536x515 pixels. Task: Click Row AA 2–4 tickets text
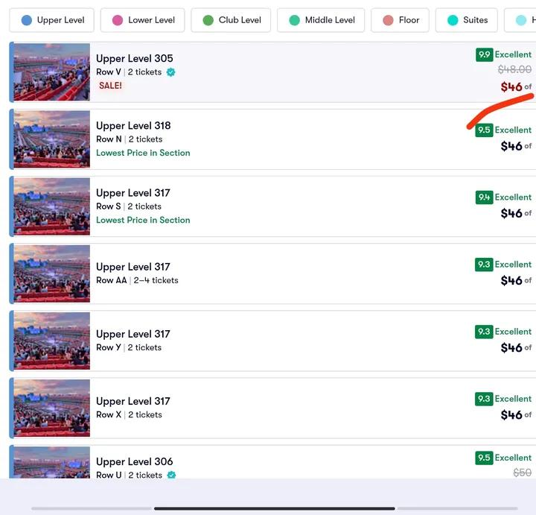[137, 280]
